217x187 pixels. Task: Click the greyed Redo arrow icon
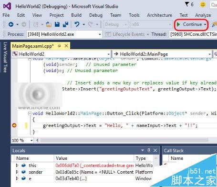coord(90,24)
